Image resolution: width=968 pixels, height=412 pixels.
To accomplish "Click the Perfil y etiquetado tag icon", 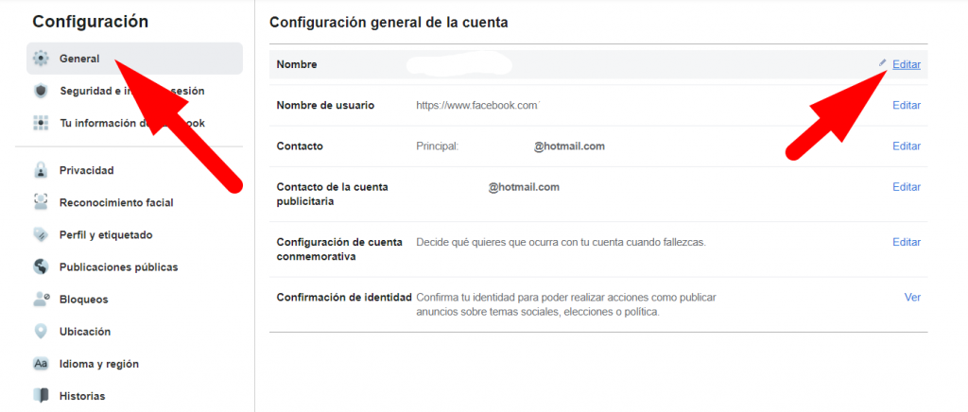I will coord(41,234).
